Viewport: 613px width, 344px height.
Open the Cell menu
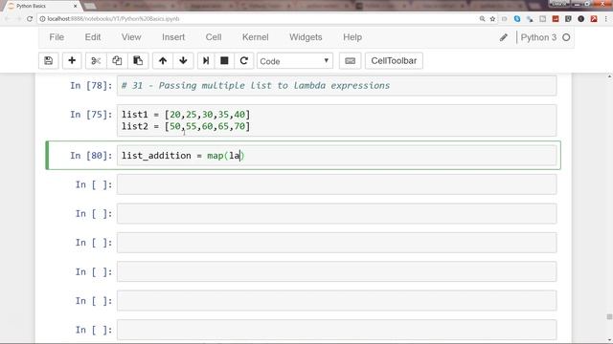pyautogui.click(x=214, y=37)
